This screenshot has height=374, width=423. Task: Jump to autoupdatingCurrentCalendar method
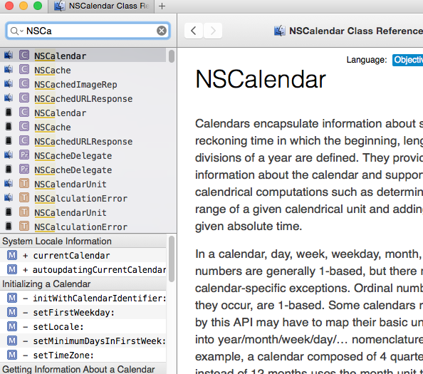coord(83,269)
